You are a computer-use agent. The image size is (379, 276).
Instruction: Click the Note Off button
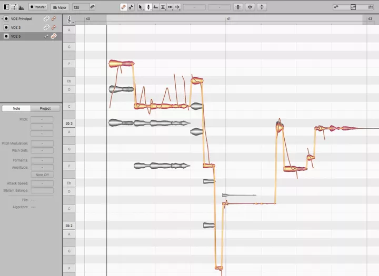tap(42, 175)
